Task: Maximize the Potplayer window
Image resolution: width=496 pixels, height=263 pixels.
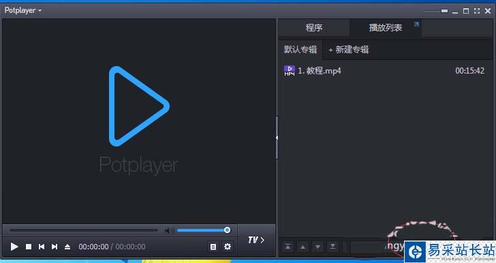Action: coord(466,11)
